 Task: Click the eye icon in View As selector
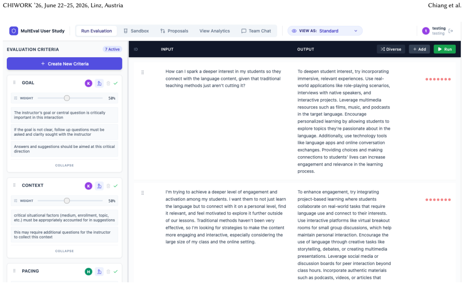pyautogui.click(x=294, y=31)
